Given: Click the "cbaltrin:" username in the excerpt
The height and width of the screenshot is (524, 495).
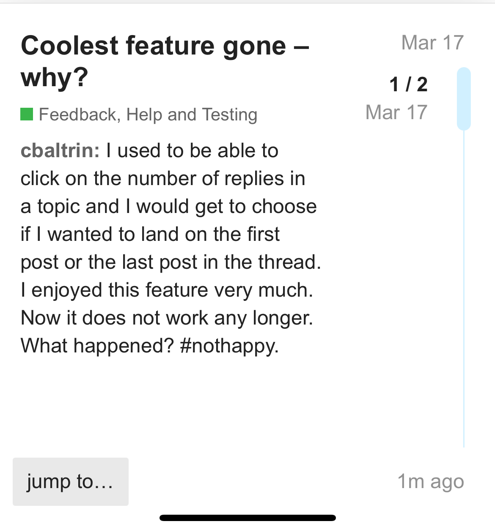Looking at the screenshot, I should [60, 150].
